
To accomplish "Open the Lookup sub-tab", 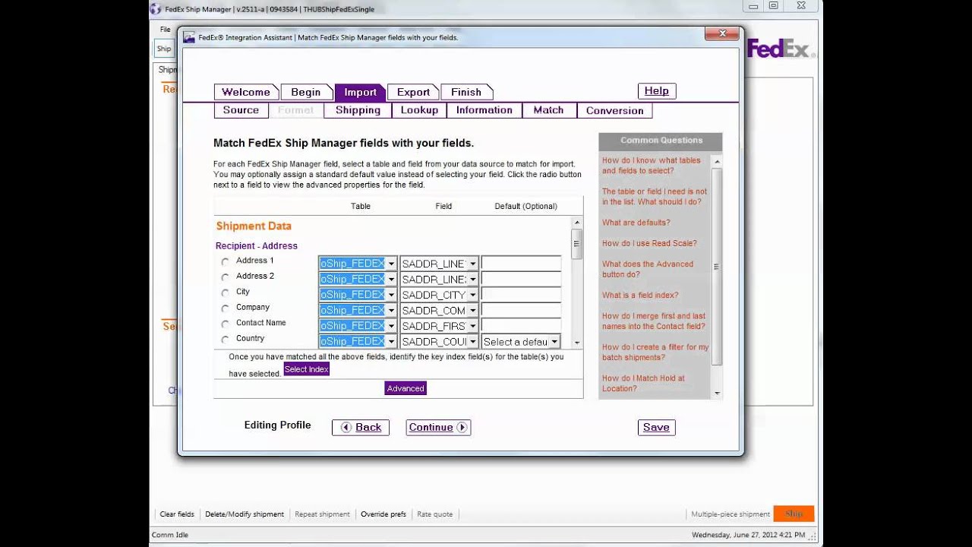I will (x=419, y=110).
